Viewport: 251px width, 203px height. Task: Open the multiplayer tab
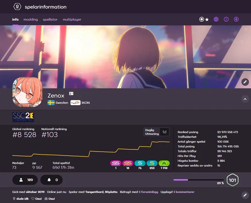click(x=72, y=20)
